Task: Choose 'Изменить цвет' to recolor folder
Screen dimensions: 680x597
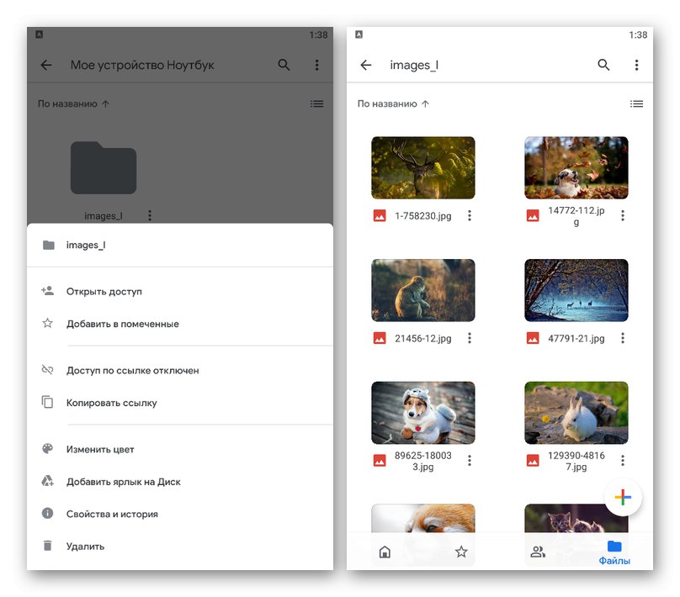Action: coord(180,449)
